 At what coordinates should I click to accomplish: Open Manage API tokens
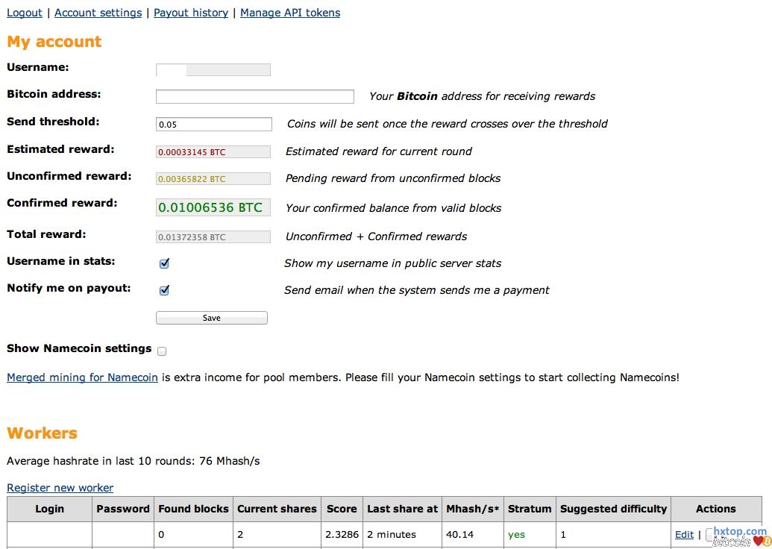(290, 13)
